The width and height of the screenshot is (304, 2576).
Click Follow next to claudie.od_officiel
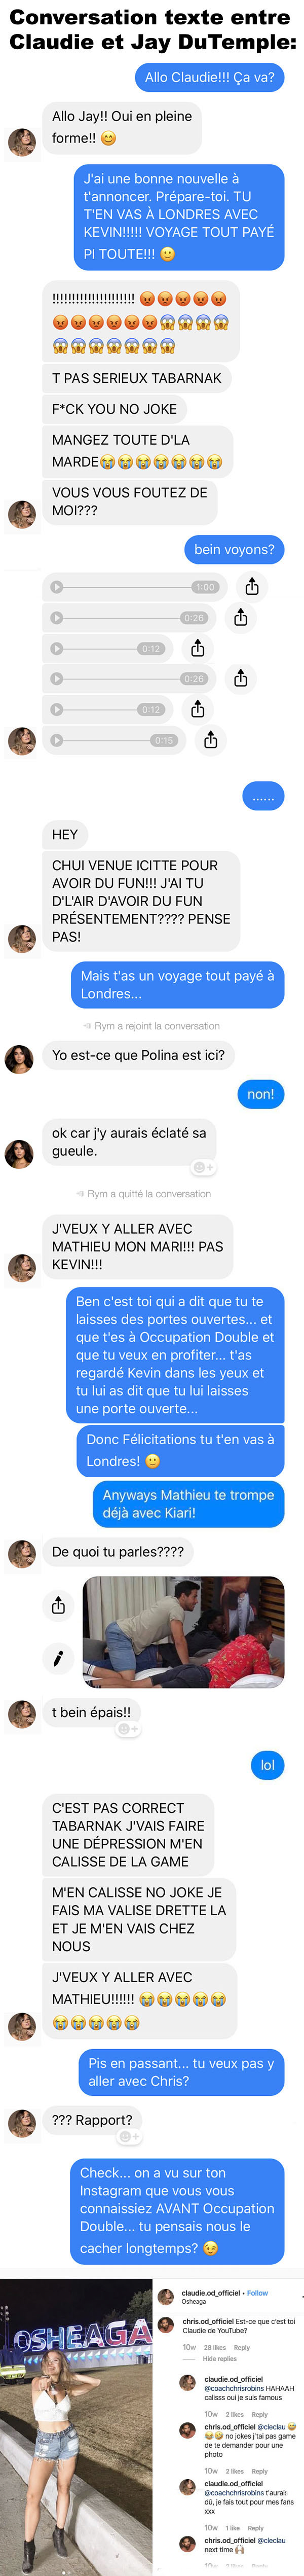[258, 2293]
